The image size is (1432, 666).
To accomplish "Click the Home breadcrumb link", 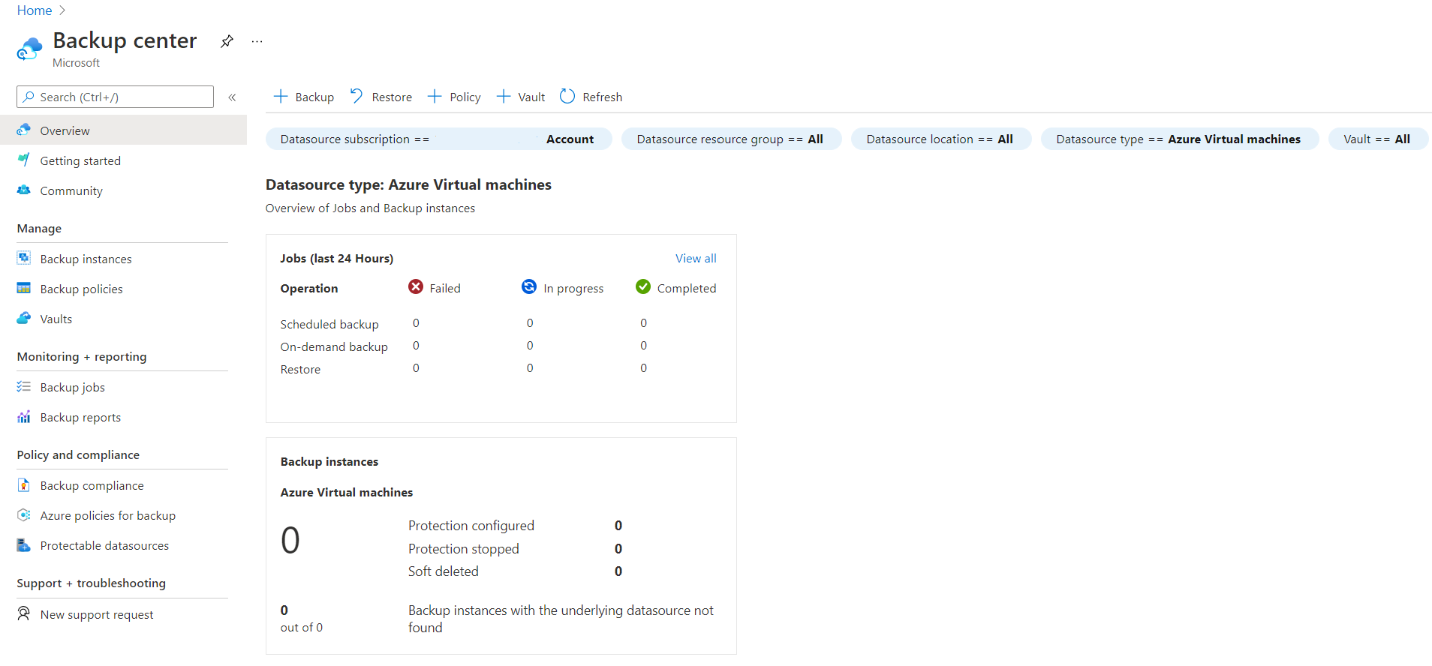I will (x=35, y=10).
